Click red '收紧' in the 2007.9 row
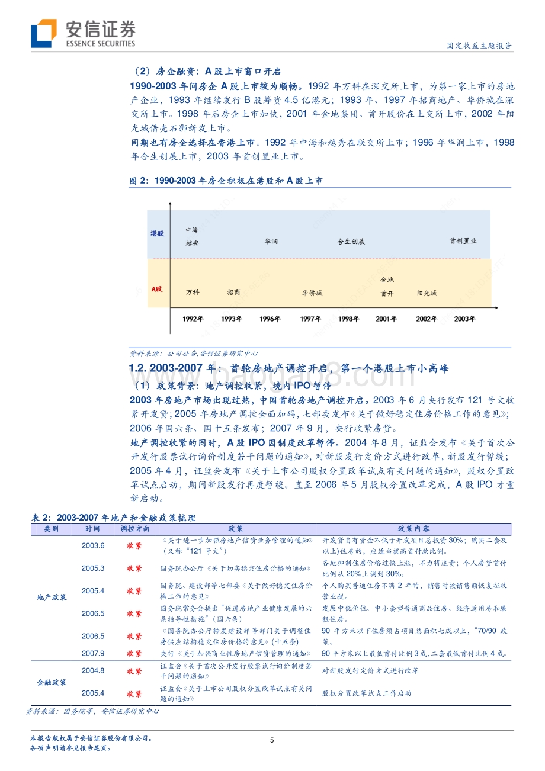 click(x=134, y=653)
